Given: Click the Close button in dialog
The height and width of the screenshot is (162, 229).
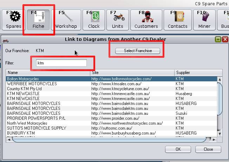Looking at the screenshot, I should (208, 149).
